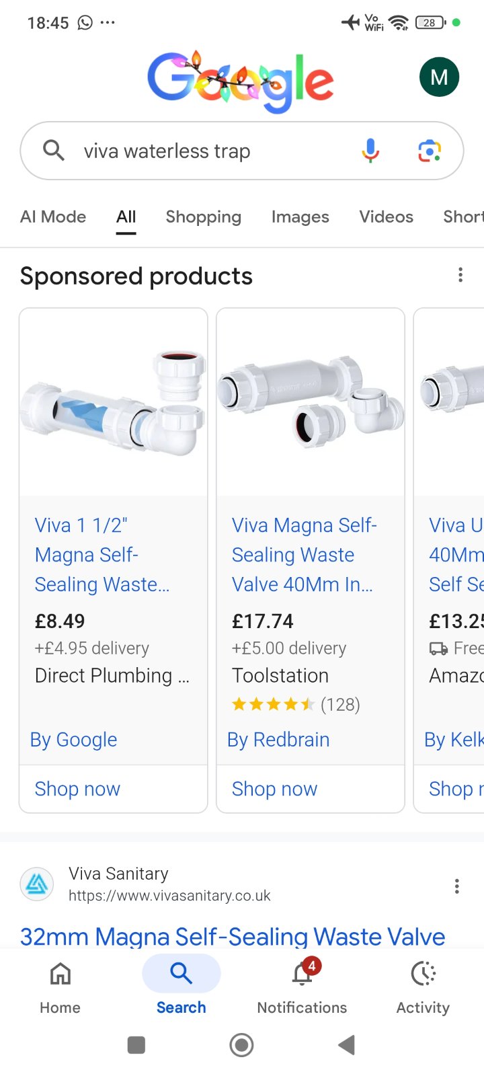Click Shop now for Direct Plumbing product
The height and width of the screenshot is (1076, 484).
point(77,789)
